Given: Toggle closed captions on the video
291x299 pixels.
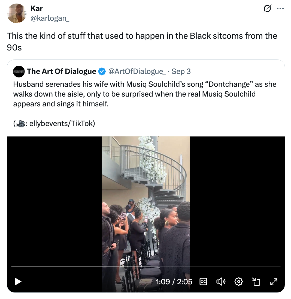Looking at the screenshot, I should 203,281.
